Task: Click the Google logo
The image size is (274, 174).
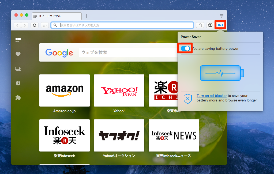Action: pos(59,52)
